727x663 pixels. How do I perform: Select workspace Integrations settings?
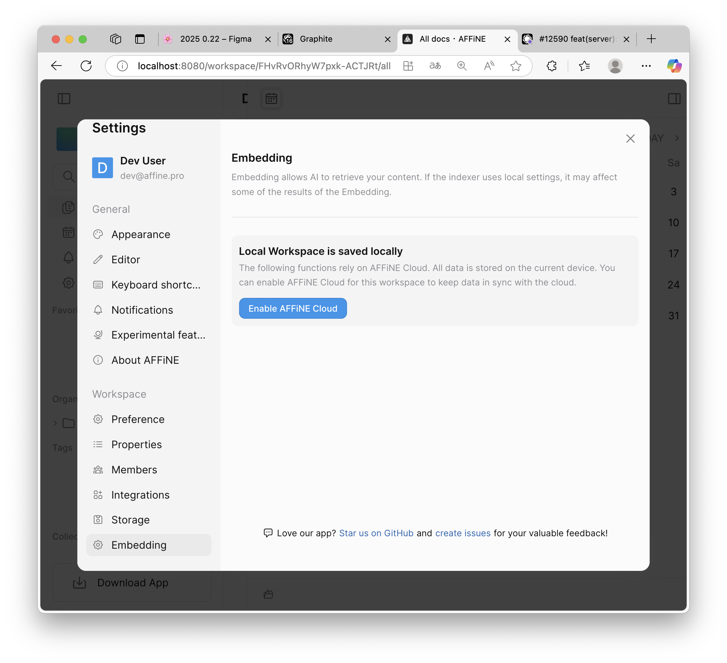(x=140, y=495)
